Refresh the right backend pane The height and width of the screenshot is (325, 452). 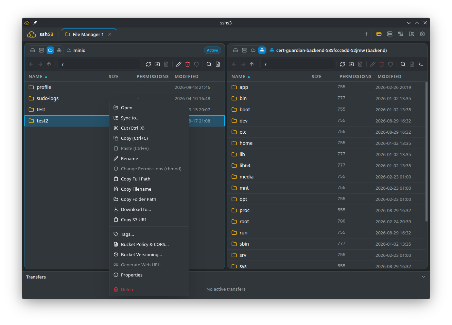pos(343,64)
